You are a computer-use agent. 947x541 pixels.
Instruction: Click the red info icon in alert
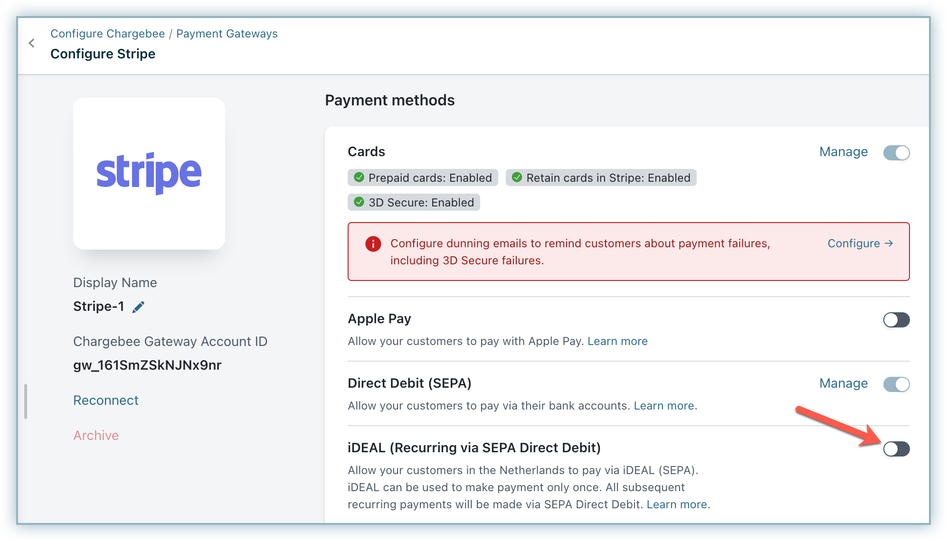point(373,244)
